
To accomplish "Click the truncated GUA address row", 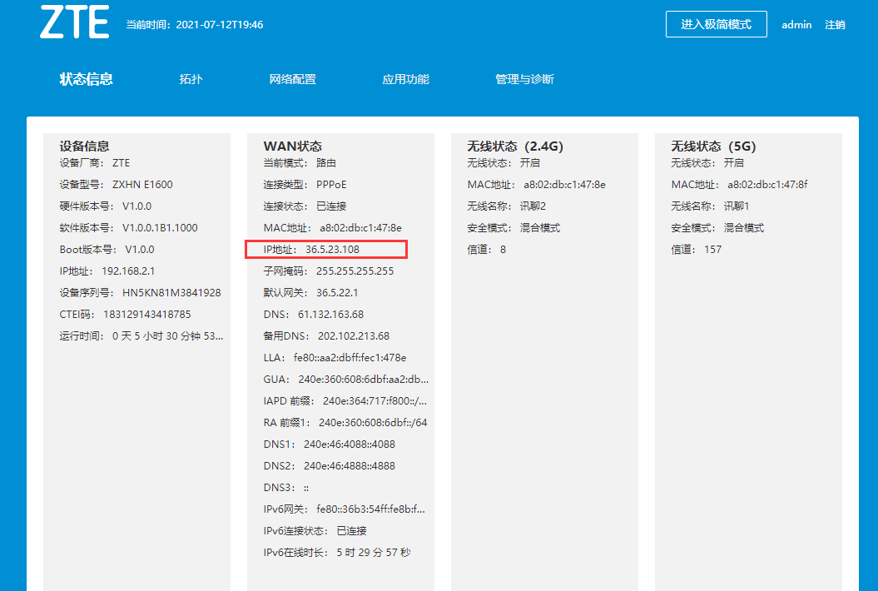I will [345, 380].
